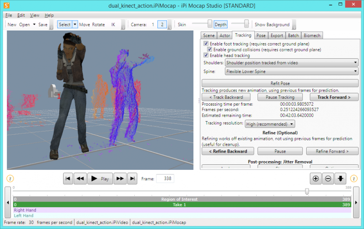This screenshot has height=229, width=364.
Task: Start playback with the Play button
Action: (x=100, y=178)
